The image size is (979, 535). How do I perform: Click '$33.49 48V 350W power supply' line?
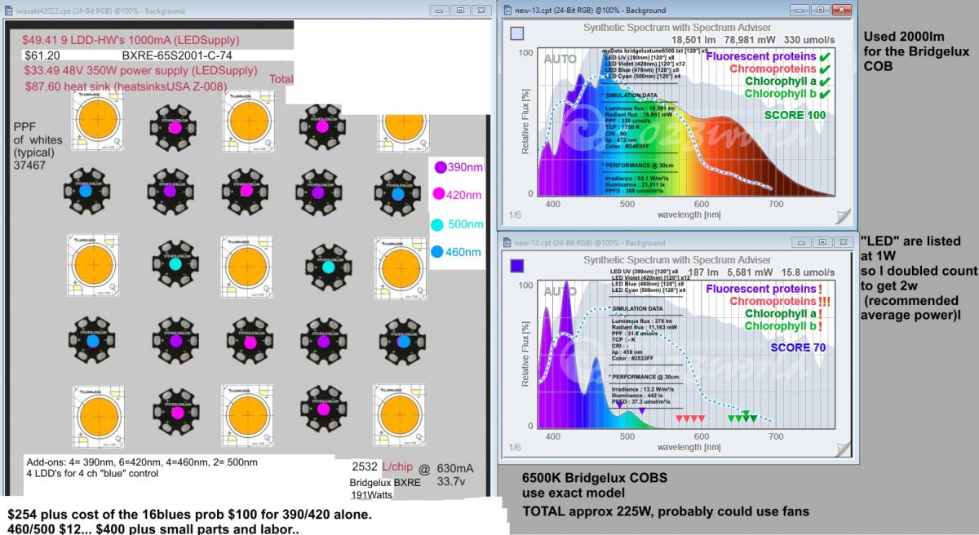pyautogui.click(x=141, y=70)
